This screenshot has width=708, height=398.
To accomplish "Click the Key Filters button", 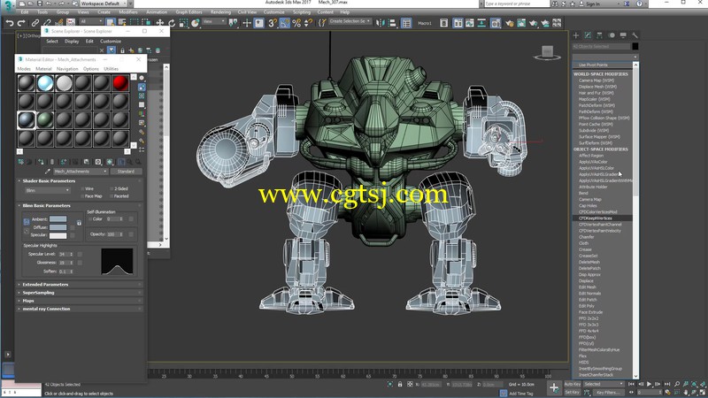I will pyautogui.click(x=609, y=393).
